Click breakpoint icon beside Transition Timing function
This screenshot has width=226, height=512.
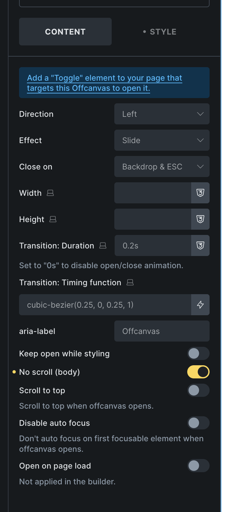pyautogui.click(x=130, y=283)
